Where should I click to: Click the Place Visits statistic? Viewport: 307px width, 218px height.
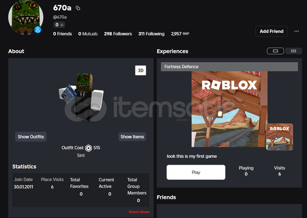pos(52,183)
